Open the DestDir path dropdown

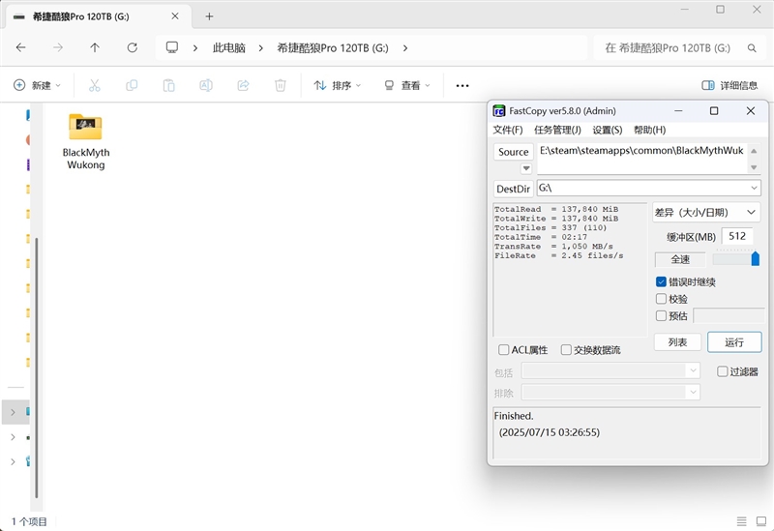pos(754,188)
